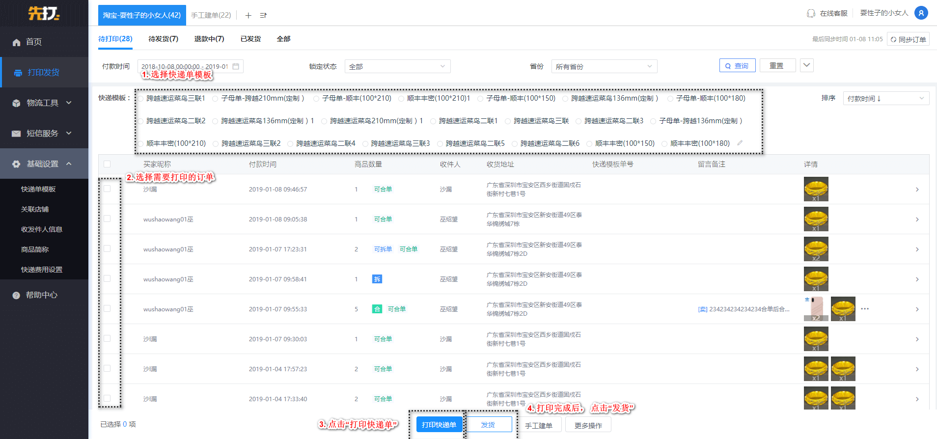Tick the select-all checkbox in the table header
Viewport: 937px width, 439px height.
107,164
